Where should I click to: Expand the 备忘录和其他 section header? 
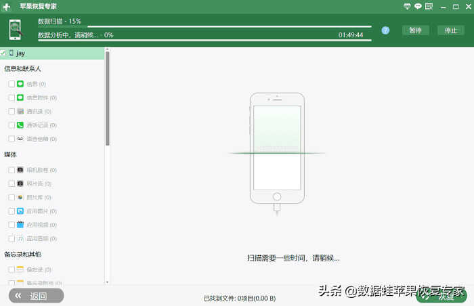tap(22, 254)
